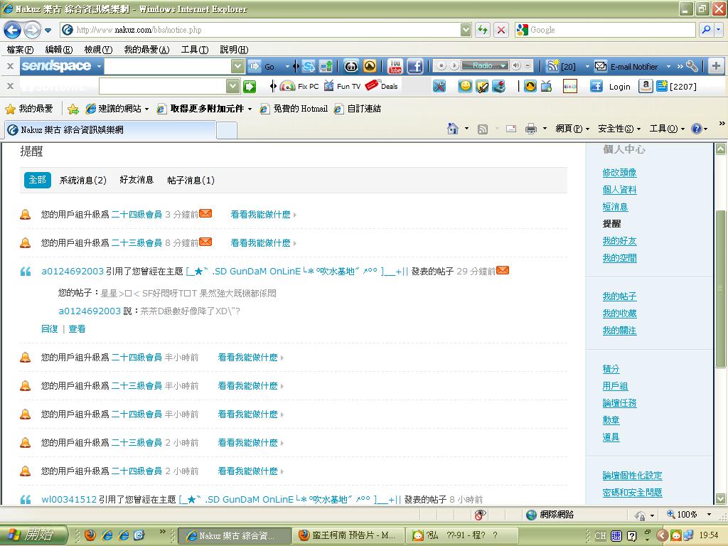Click the notes icon labeled [2207]

click(662, 86)
